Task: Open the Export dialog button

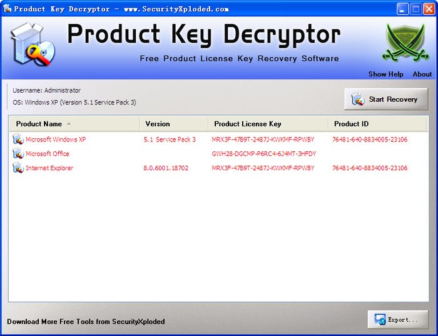Action: pos(398,320)
